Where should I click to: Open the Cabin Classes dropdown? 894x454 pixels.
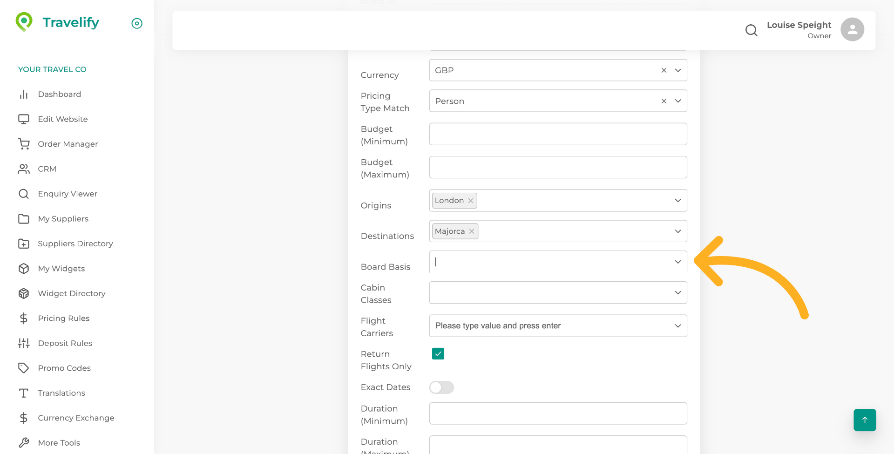(678, 292)
